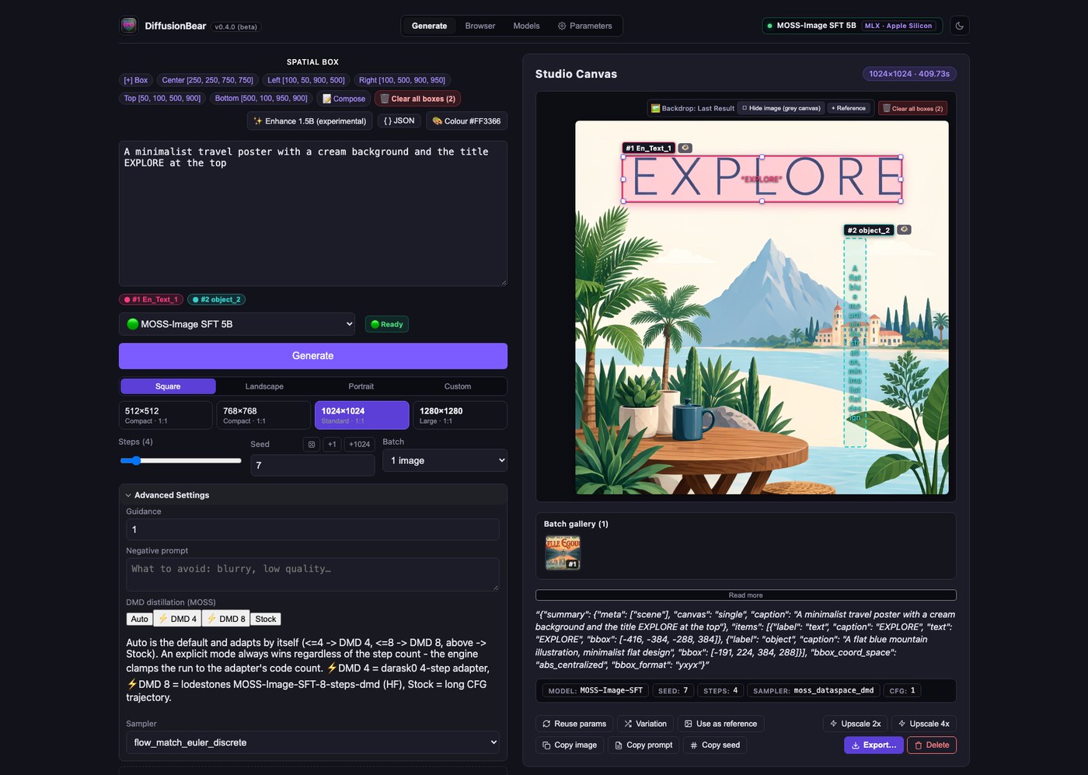Image resolution: width=1088 pixels, height=775 pixels.
Task: Add a new [+] Box
Action: click(136, 80)
